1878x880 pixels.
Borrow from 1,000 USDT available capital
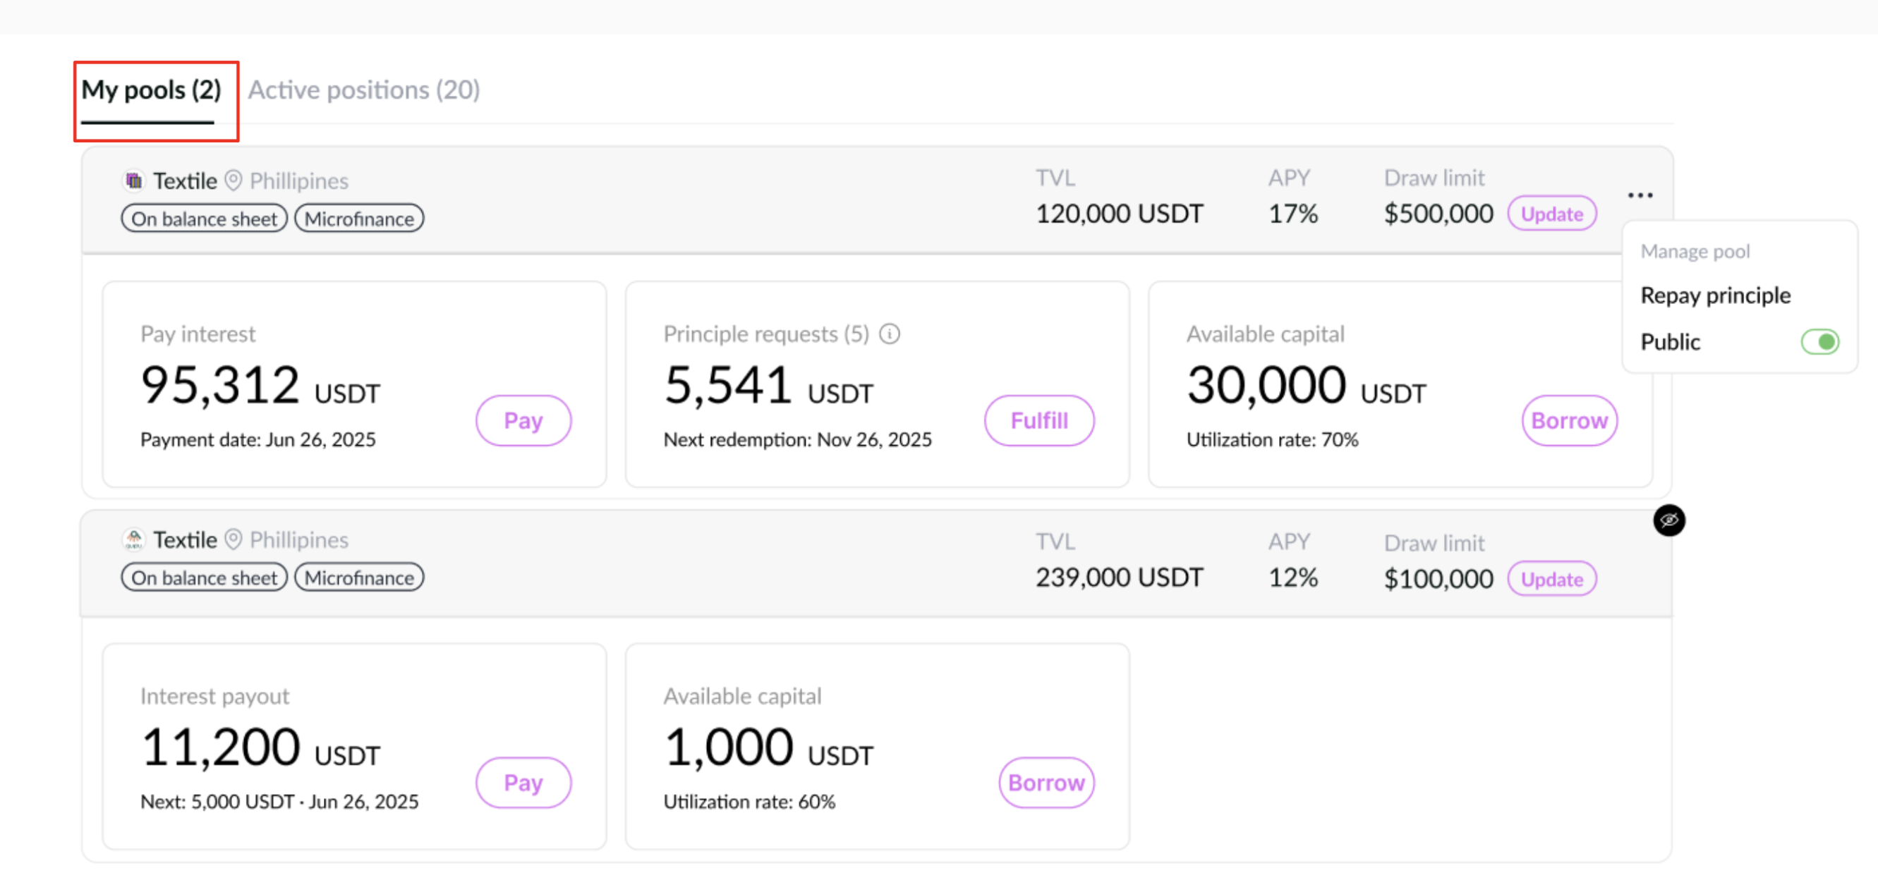[1046, 783]
